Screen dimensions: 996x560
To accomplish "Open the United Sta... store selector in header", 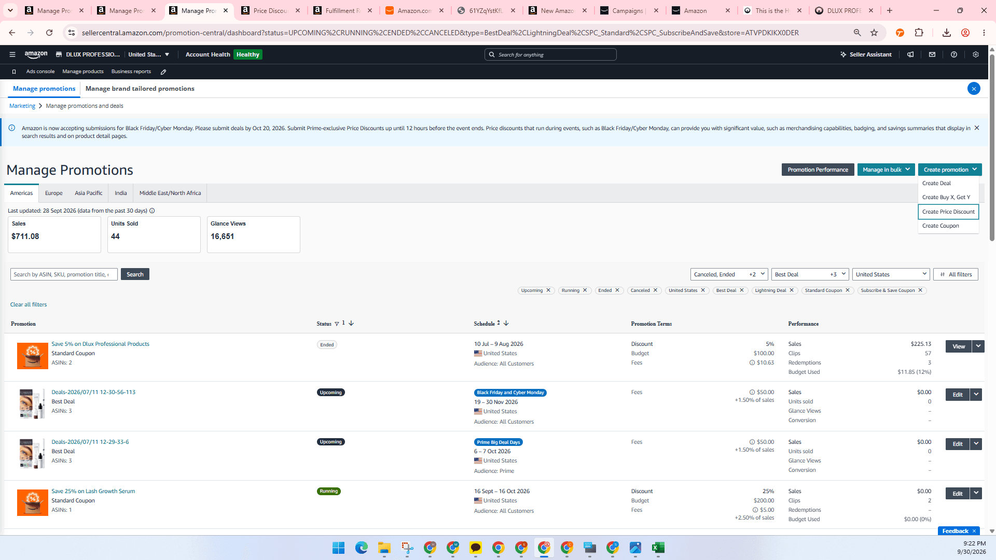I will (x=149, y=54).
